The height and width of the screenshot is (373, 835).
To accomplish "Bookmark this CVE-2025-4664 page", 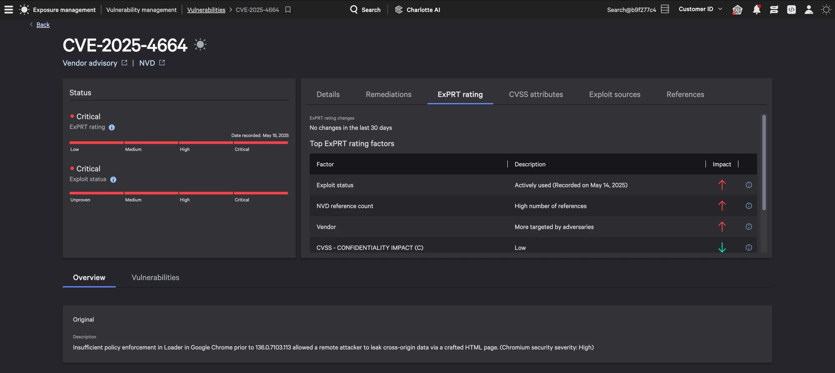I will click(x=288, y=9).
